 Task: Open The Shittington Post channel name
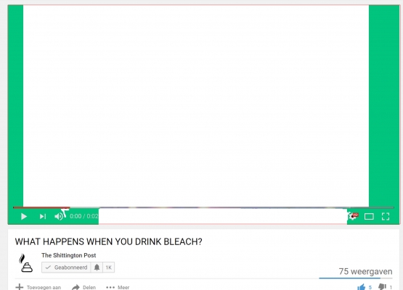click(x=69, y=255)
